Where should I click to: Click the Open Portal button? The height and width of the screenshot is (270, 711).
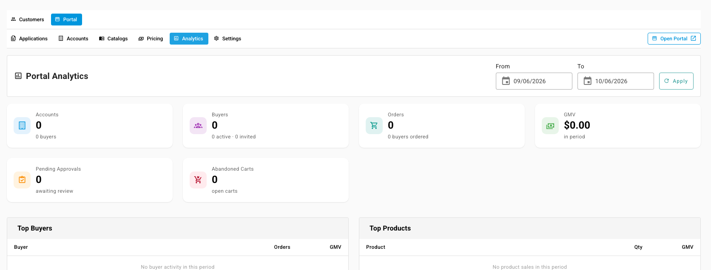click(x=674, y=39)
